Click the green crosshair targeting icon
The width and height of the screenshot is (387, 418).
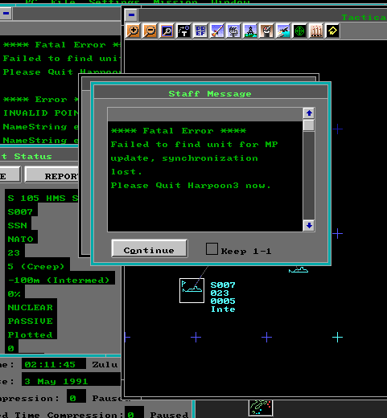(x=299, y=31)
